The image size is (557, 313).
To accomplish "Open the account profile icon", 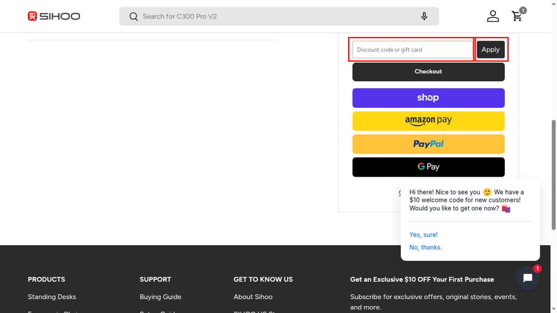I will tap(493, 16).
